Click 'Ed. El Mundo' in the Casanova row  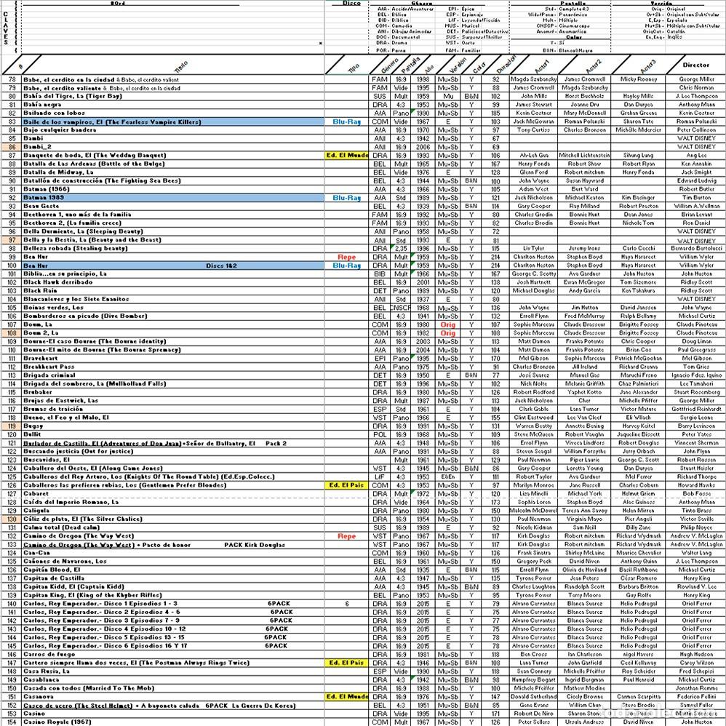pos(347,696)
